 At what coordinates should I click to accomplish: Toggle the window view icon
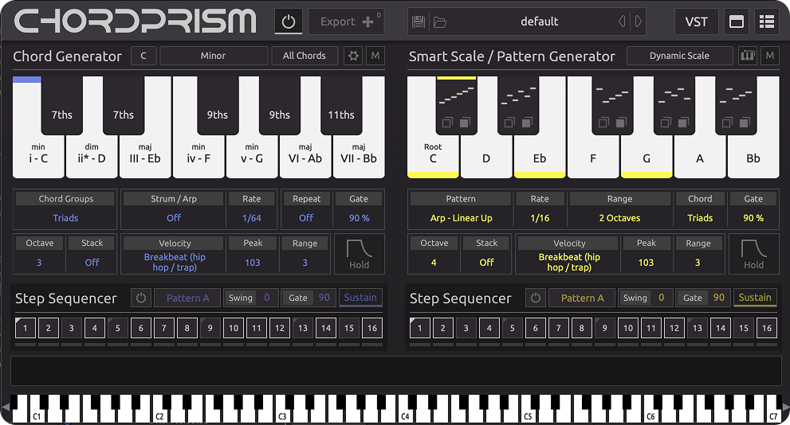click(737, 21)
